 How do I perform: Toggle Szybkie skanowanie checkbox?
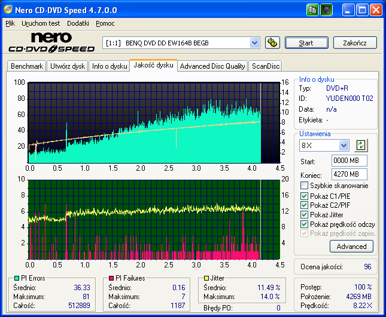pyautogui.click(x=304, y=186)
